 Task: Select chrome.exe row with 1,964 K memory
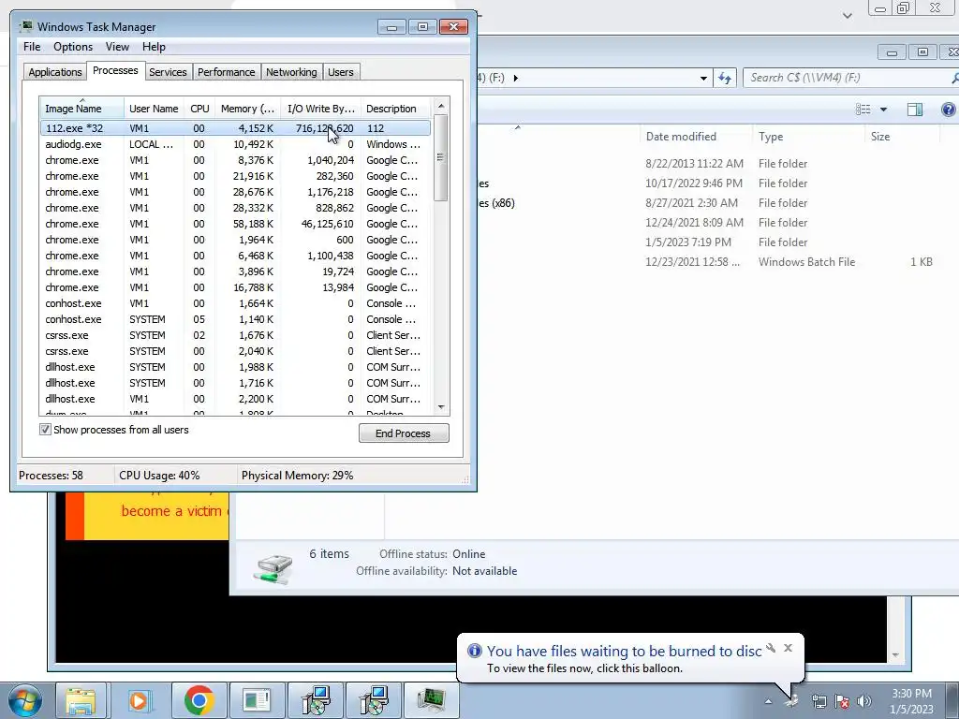235,240
